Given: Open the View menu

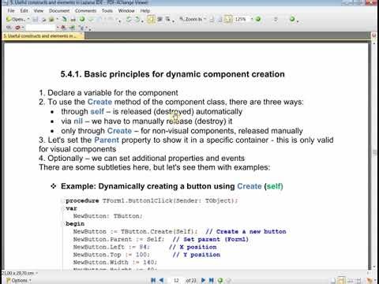Looking at the screenshot, I should 39,11.
